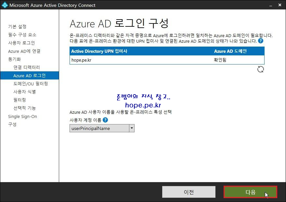Go to 도메인/OU 필터링 step

tap(31, 84)
